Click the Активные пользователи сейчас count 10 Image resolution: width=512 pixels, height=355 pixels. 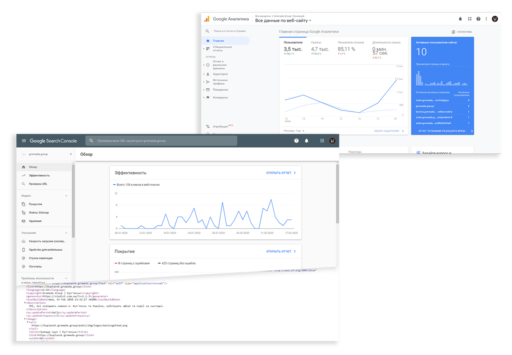[x=421, y=52]
